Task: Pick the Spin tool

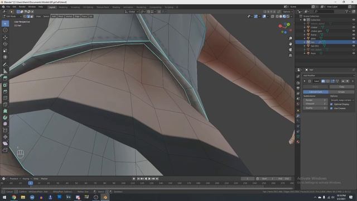Action: click(5, 117)
